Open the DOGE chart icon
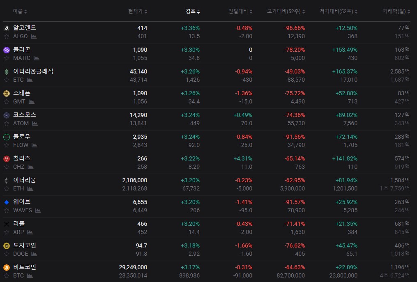The height and width of the screenshot is (282, 417). [x=34, y=254]
